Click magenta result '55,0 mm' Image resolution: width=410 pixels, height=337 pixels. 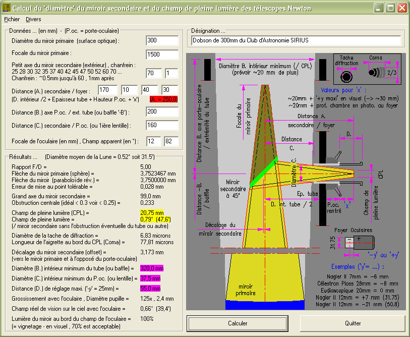[x=150, y=289]
